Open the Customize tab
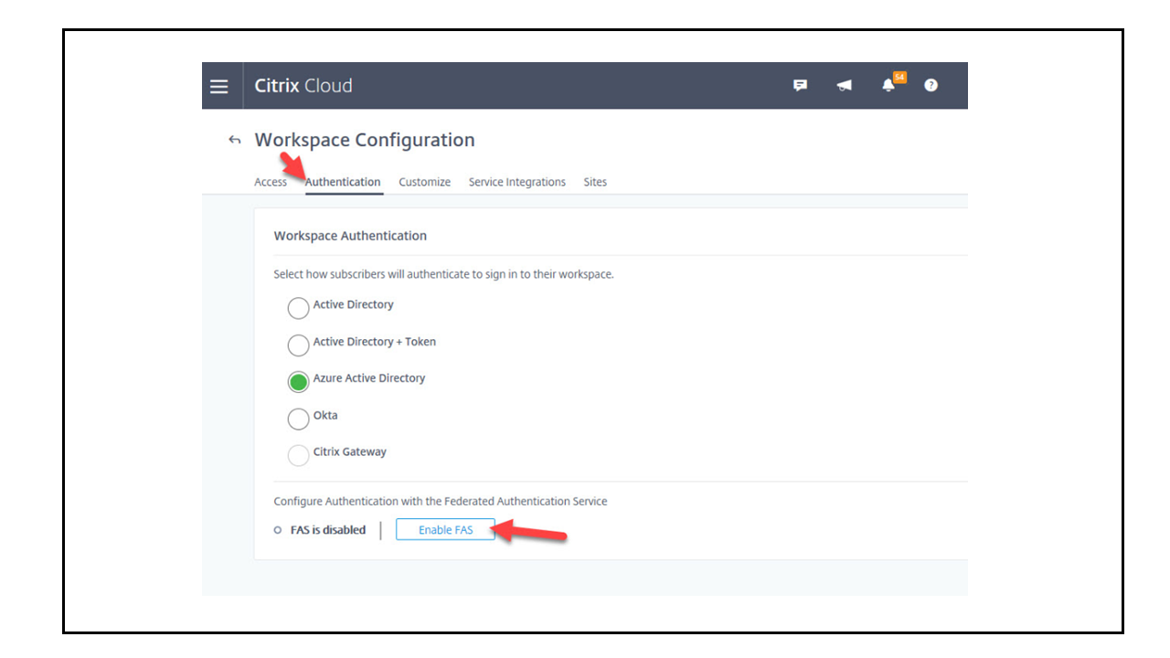Screen dimensions: 1170x658 click(425, 182)
